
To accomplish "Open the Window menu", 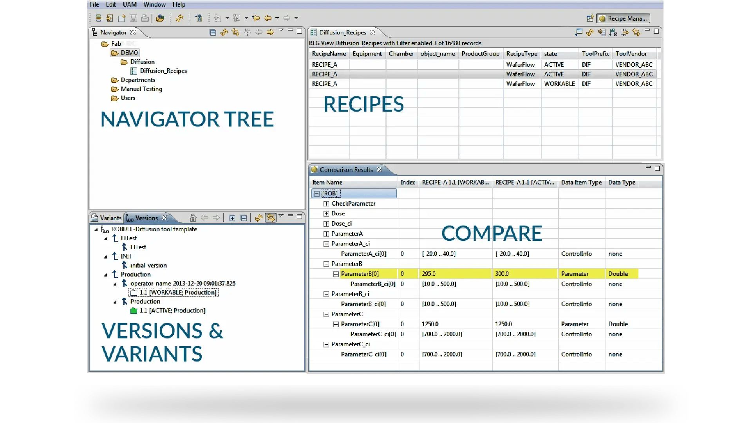I will 154,4.
